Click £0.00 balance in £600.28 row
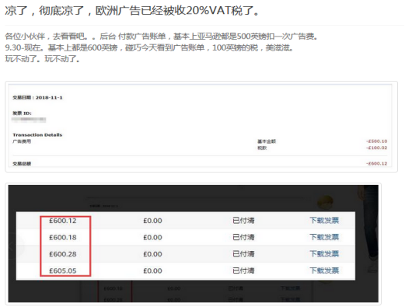Screen dimensions: 405x307 tap(152, 254)
